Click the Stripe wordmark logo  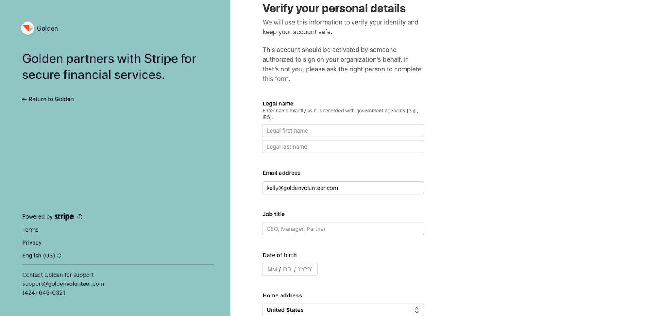[64, 216]
